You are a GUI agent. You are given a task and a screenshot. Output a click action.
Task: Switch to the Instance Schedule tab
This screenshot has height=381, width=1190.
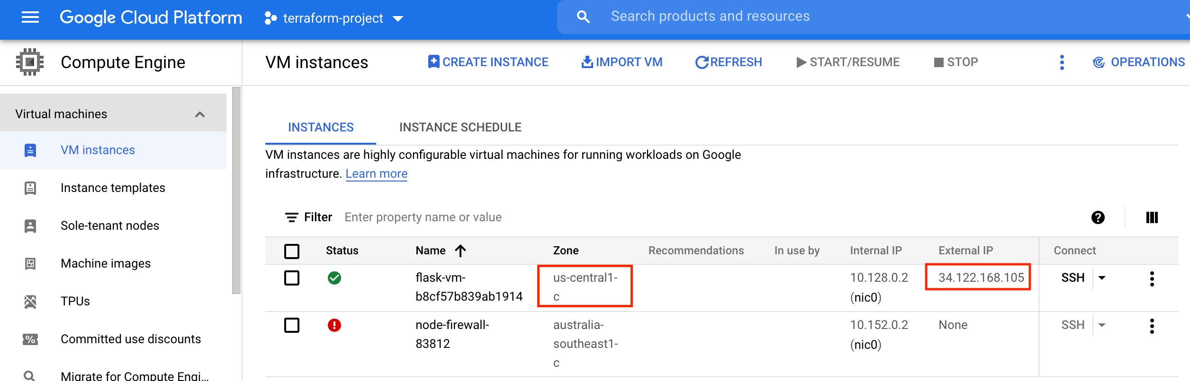[460, 127]
